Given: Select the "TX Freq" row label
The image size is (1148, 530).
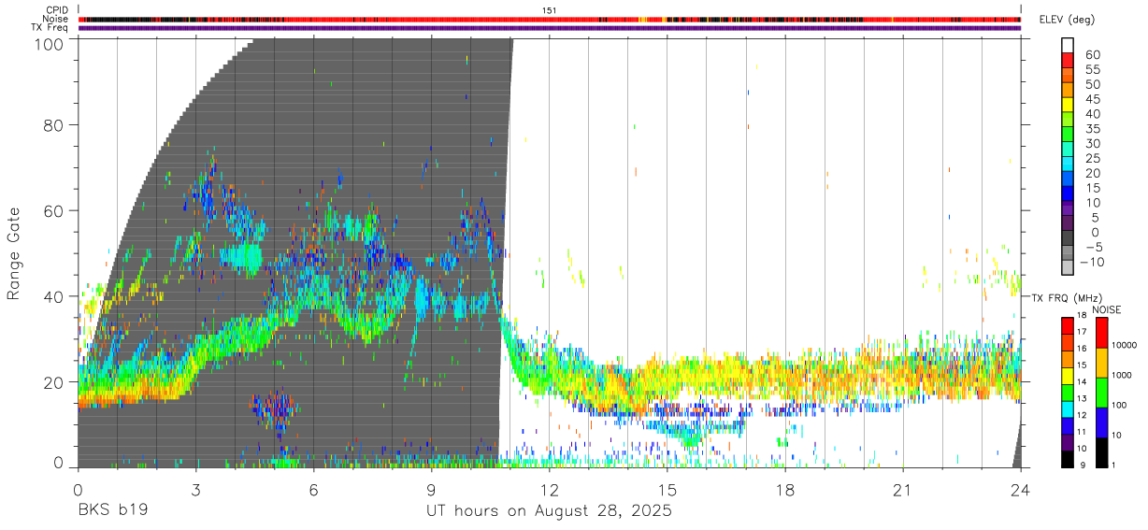Looking at the screenshot, I should coord(50,28).
